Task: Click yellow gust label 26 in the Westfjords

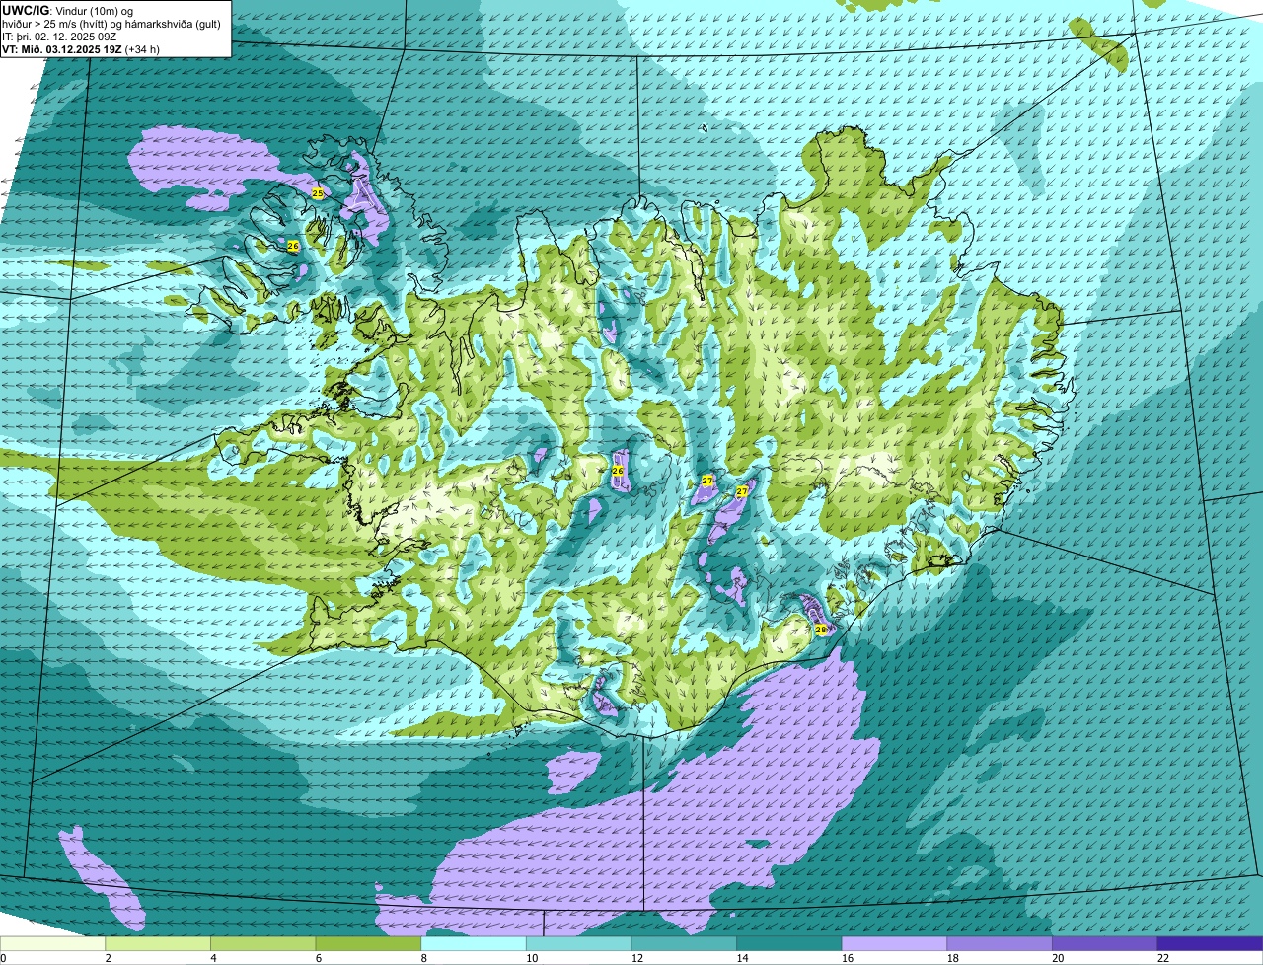Action: (293, 246)
